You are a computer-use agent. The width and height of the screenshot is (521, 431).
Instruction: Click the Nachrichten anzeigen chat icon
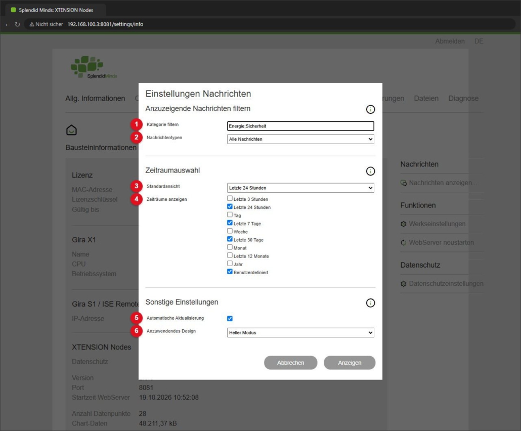tap(403, 183)
